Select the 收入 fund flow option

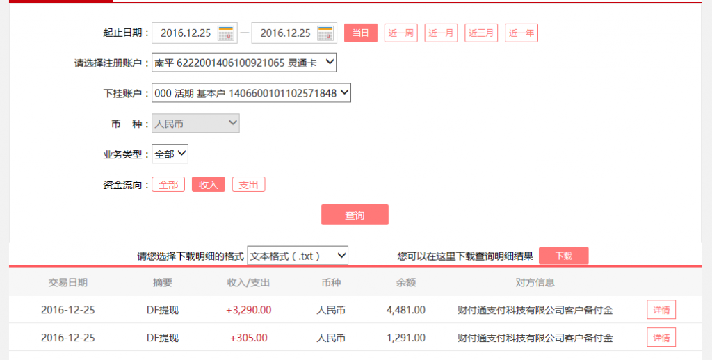pyautogui.click(x=209, y=185)
